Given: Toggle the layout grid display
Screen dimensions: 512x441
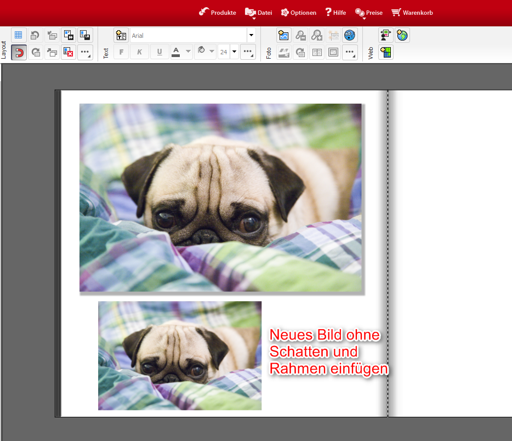Looking at the screenshot, I should tap(19, 35).
